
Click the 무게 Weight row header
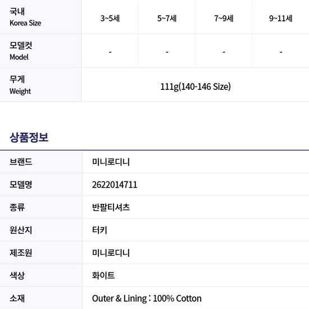(40, 85)
